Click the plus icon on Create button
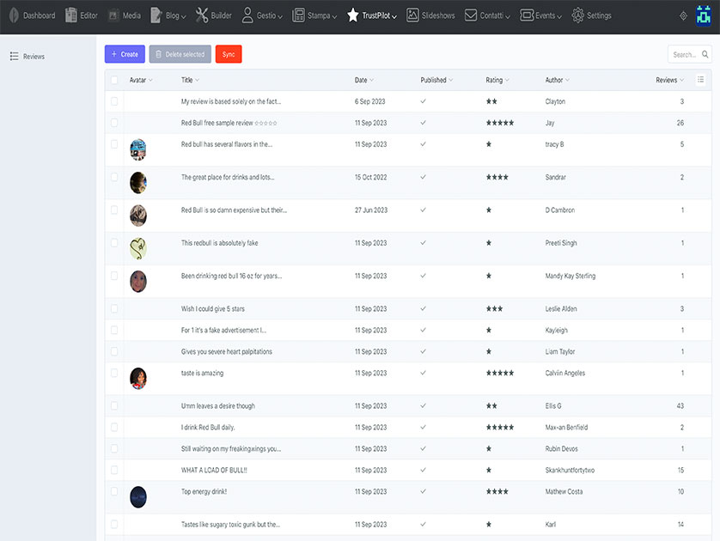Viewport: 720px width, 541px height. [114, 54]
